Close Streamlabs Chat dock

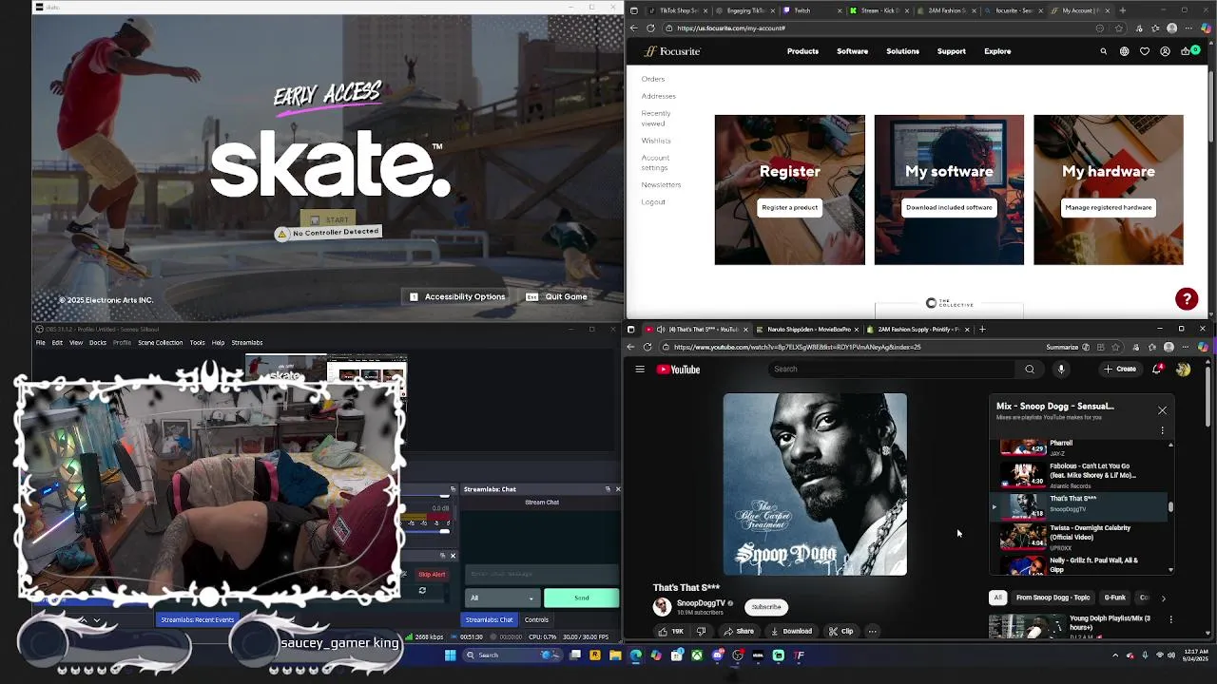click(617, 489)
